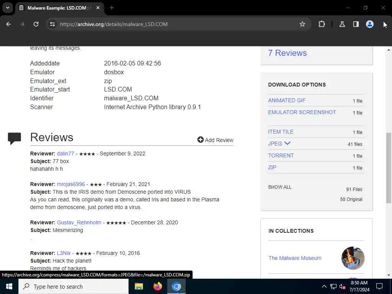Click SHOW ALL download options

[280, 187]
